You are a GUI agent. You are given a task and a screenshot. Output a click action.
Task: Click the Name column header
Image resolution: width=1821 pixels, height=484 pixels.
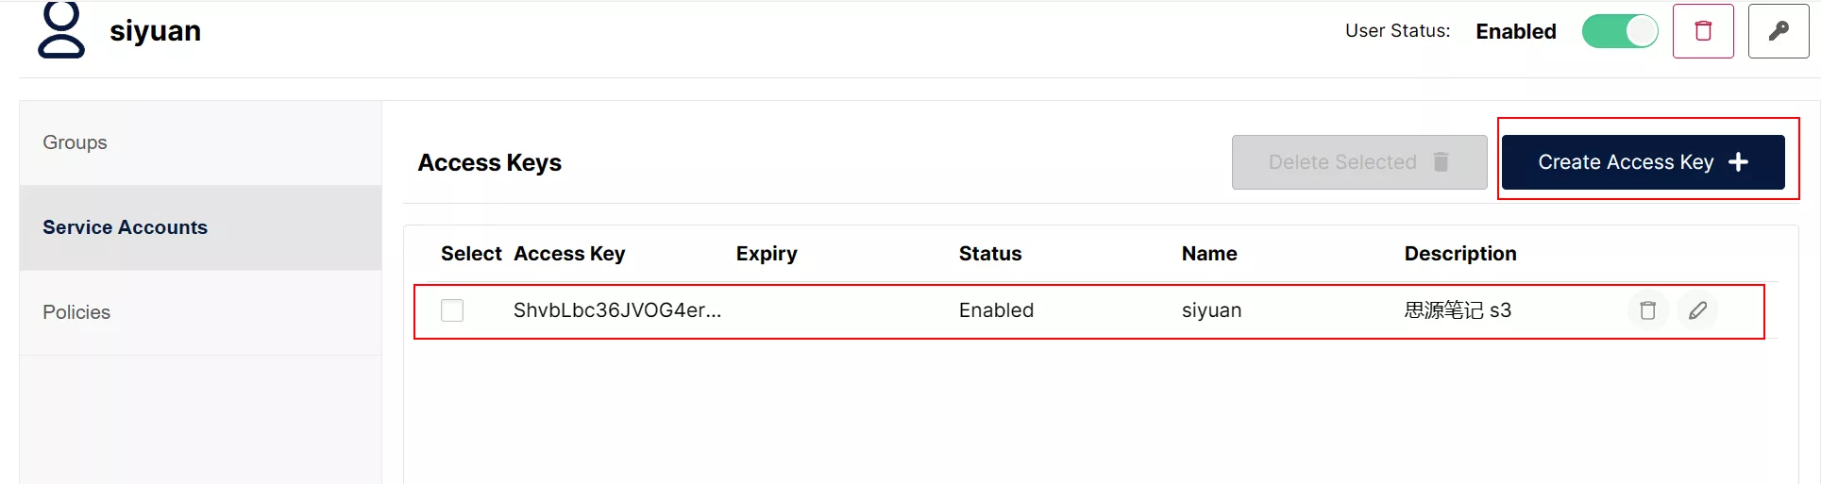[1209, 254]
